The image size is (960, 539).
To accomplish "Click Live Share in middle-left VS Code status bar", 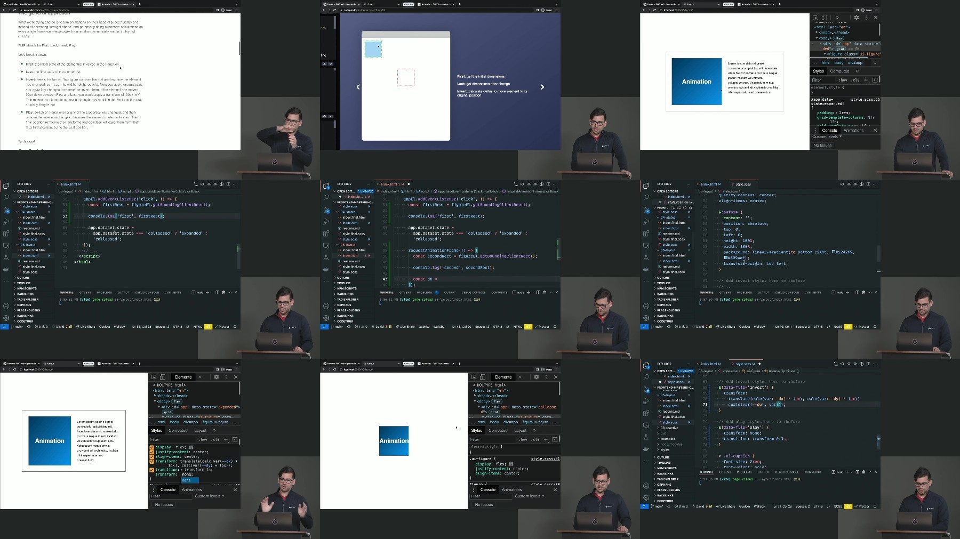I will point(86,327).
